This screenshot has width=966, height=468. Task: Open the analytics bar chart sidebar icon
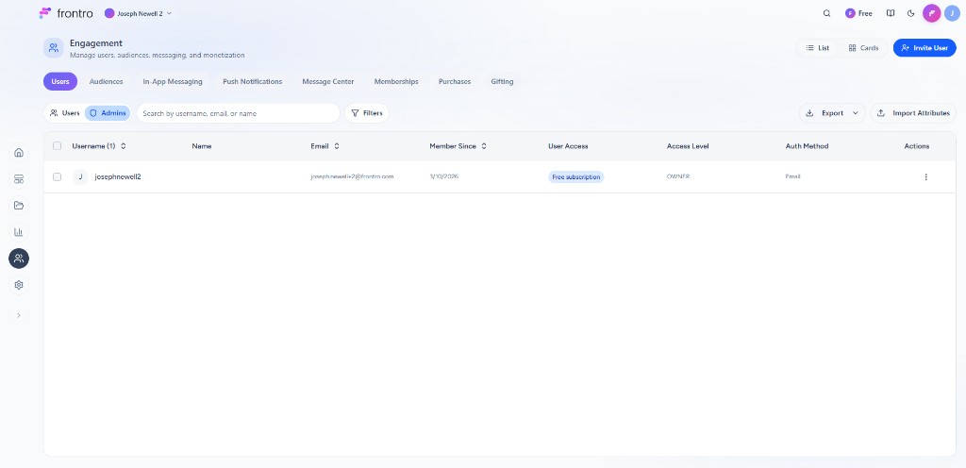pos(19,232)
